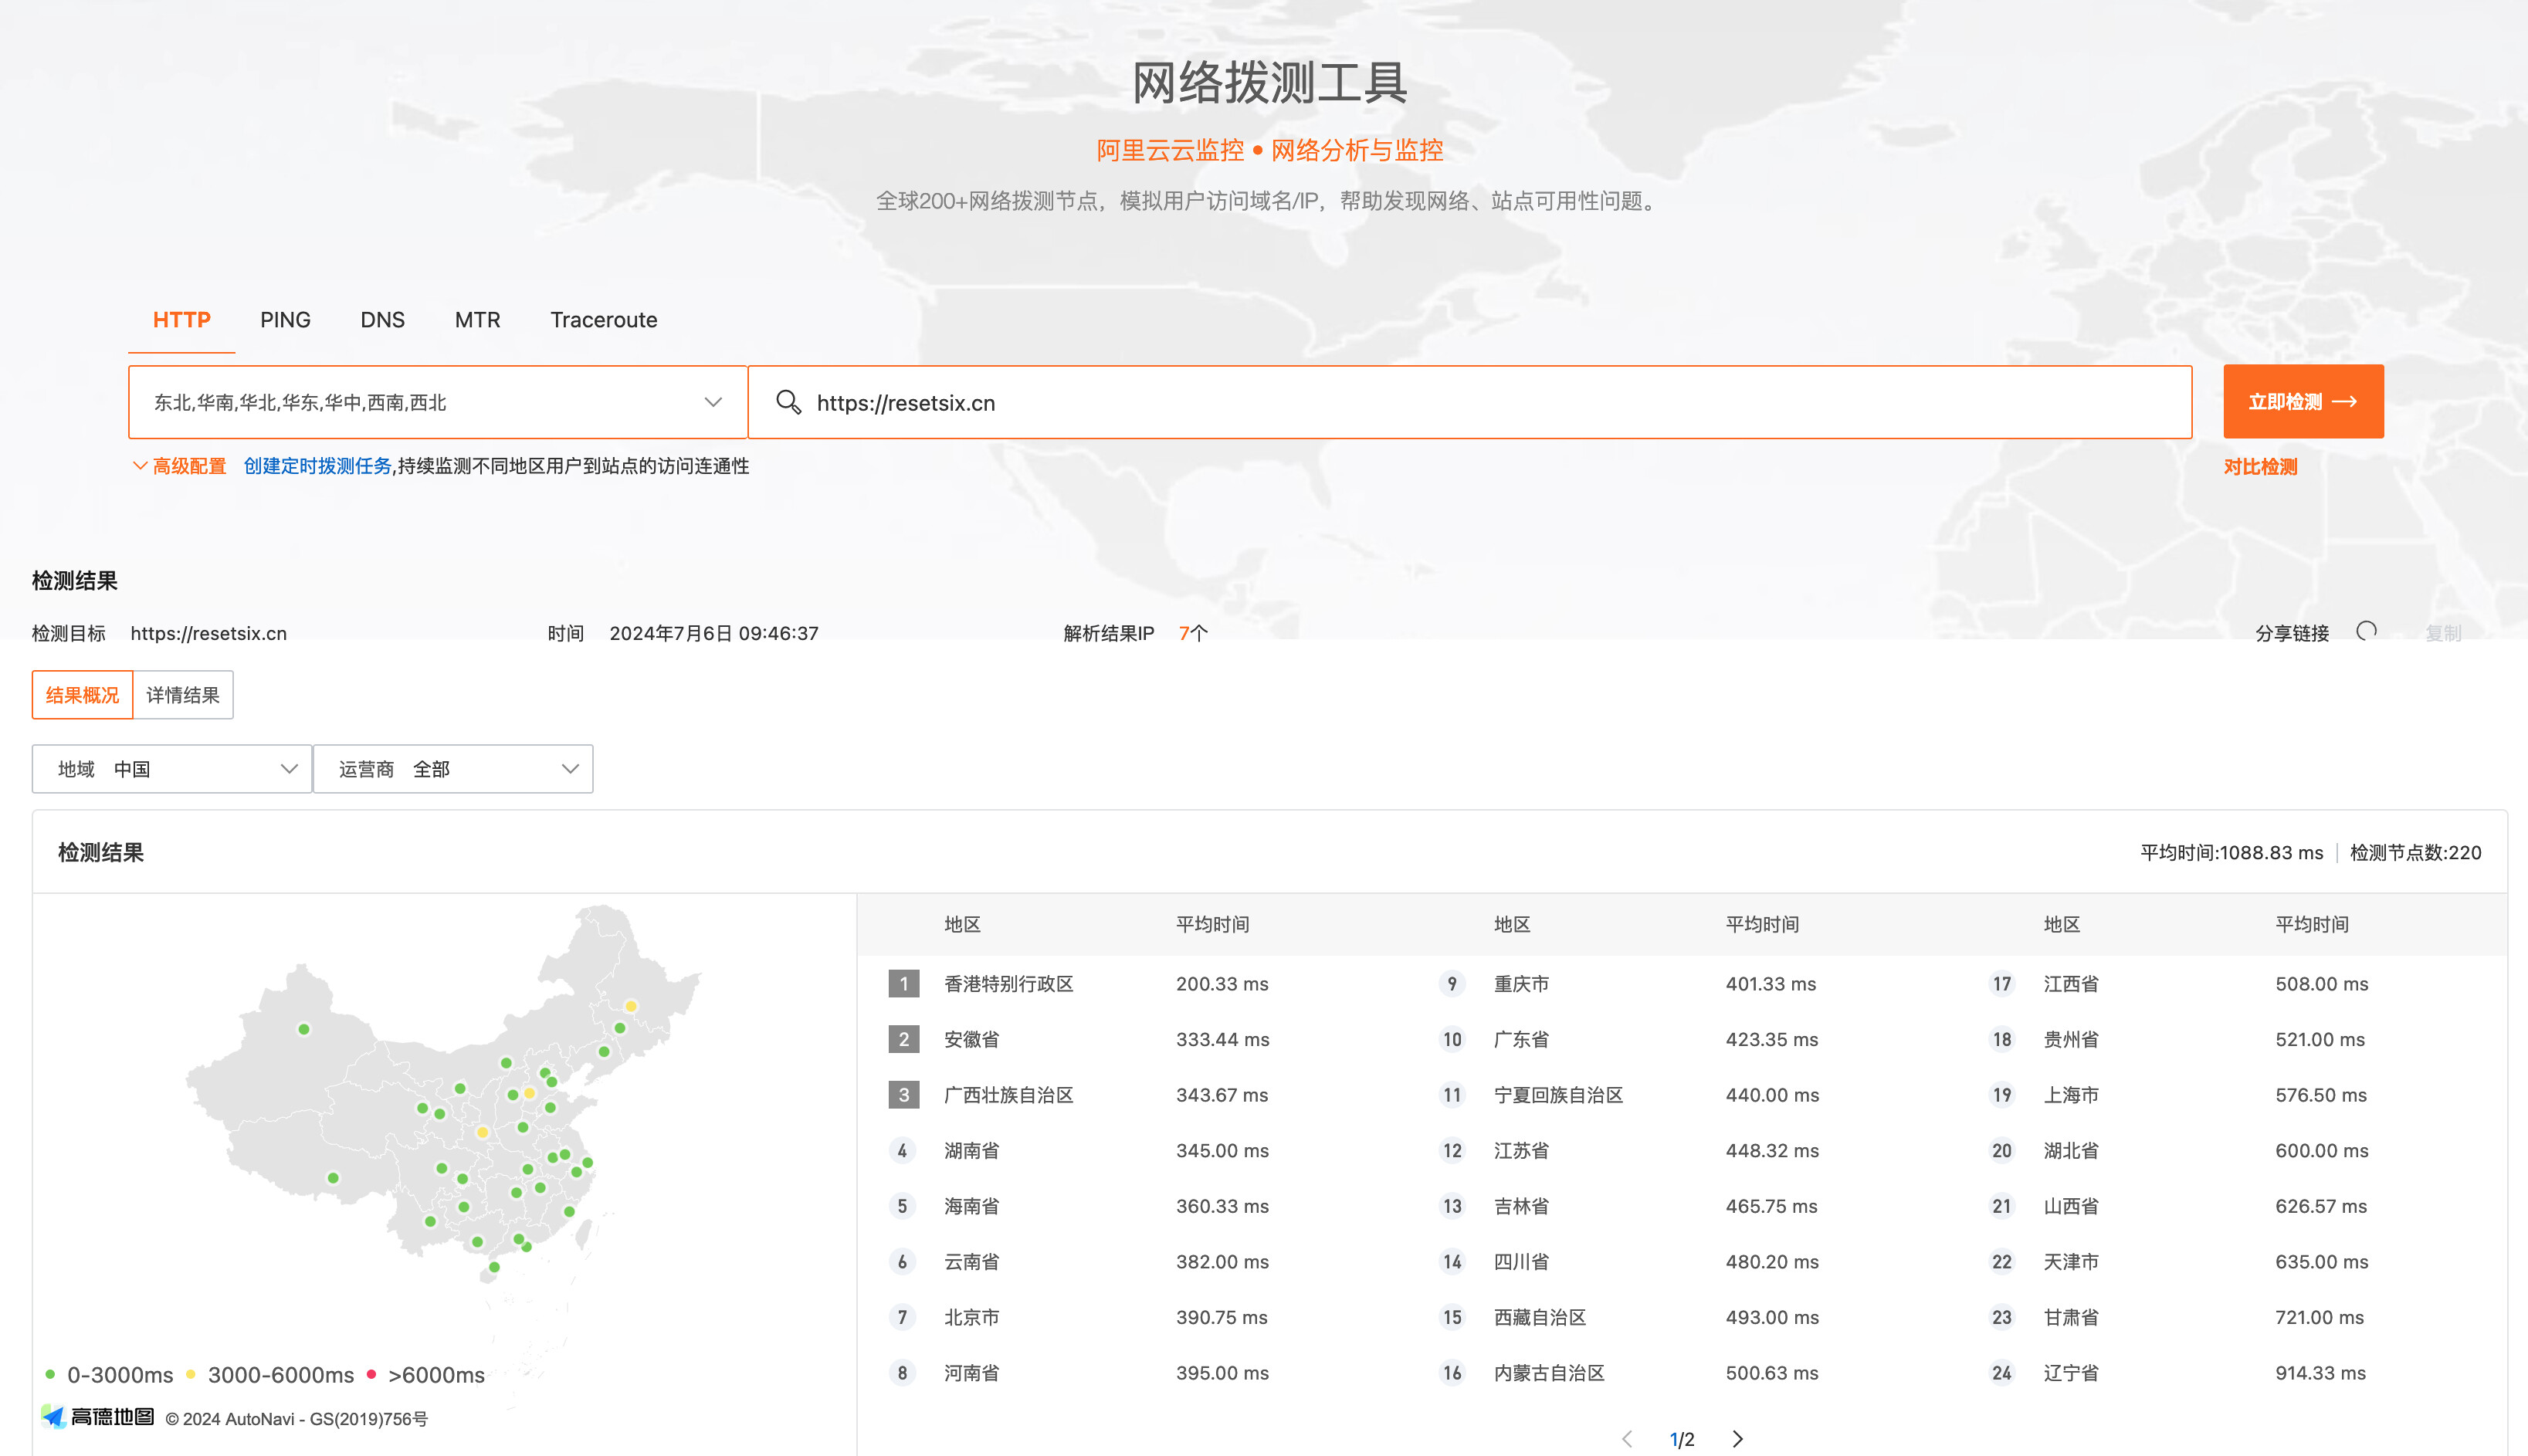Image resolution: width=2528 pixels, height=1456 pixels.
Task: Click the >6000ms red legend entry
Action: (426, 1374)
